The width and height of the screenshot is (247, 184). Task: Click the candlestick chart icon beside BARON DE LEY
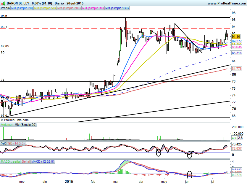pos(3,3)
